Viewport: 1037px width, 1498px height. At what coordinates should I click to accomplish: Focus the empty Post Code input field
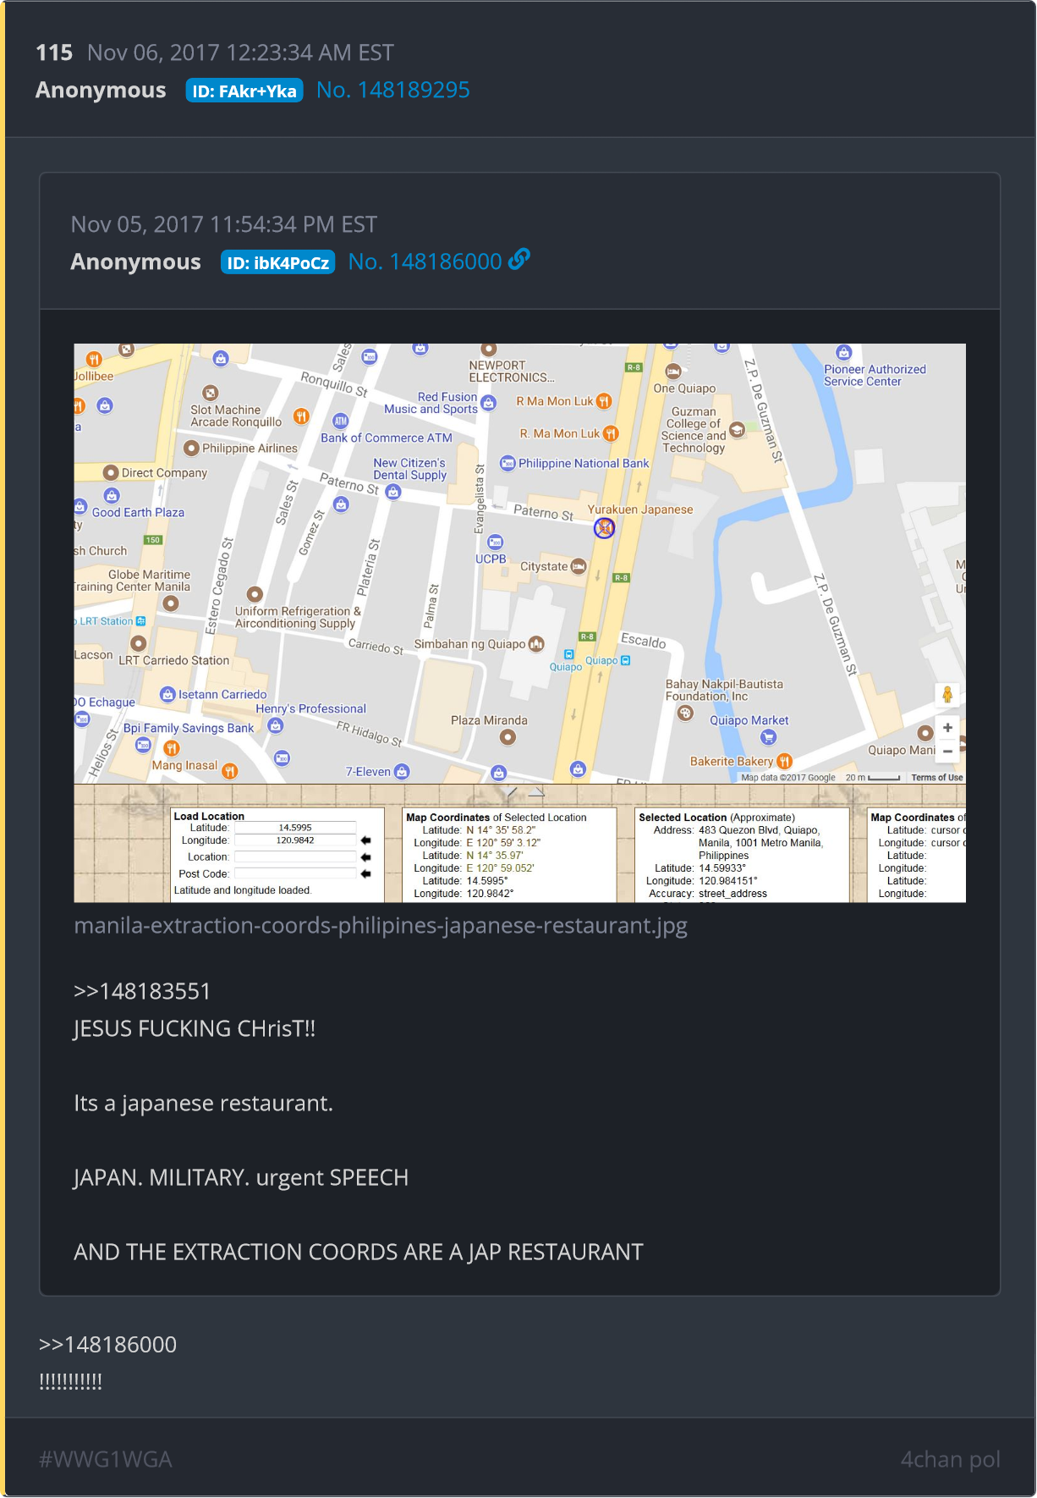[x=295, y=874]
